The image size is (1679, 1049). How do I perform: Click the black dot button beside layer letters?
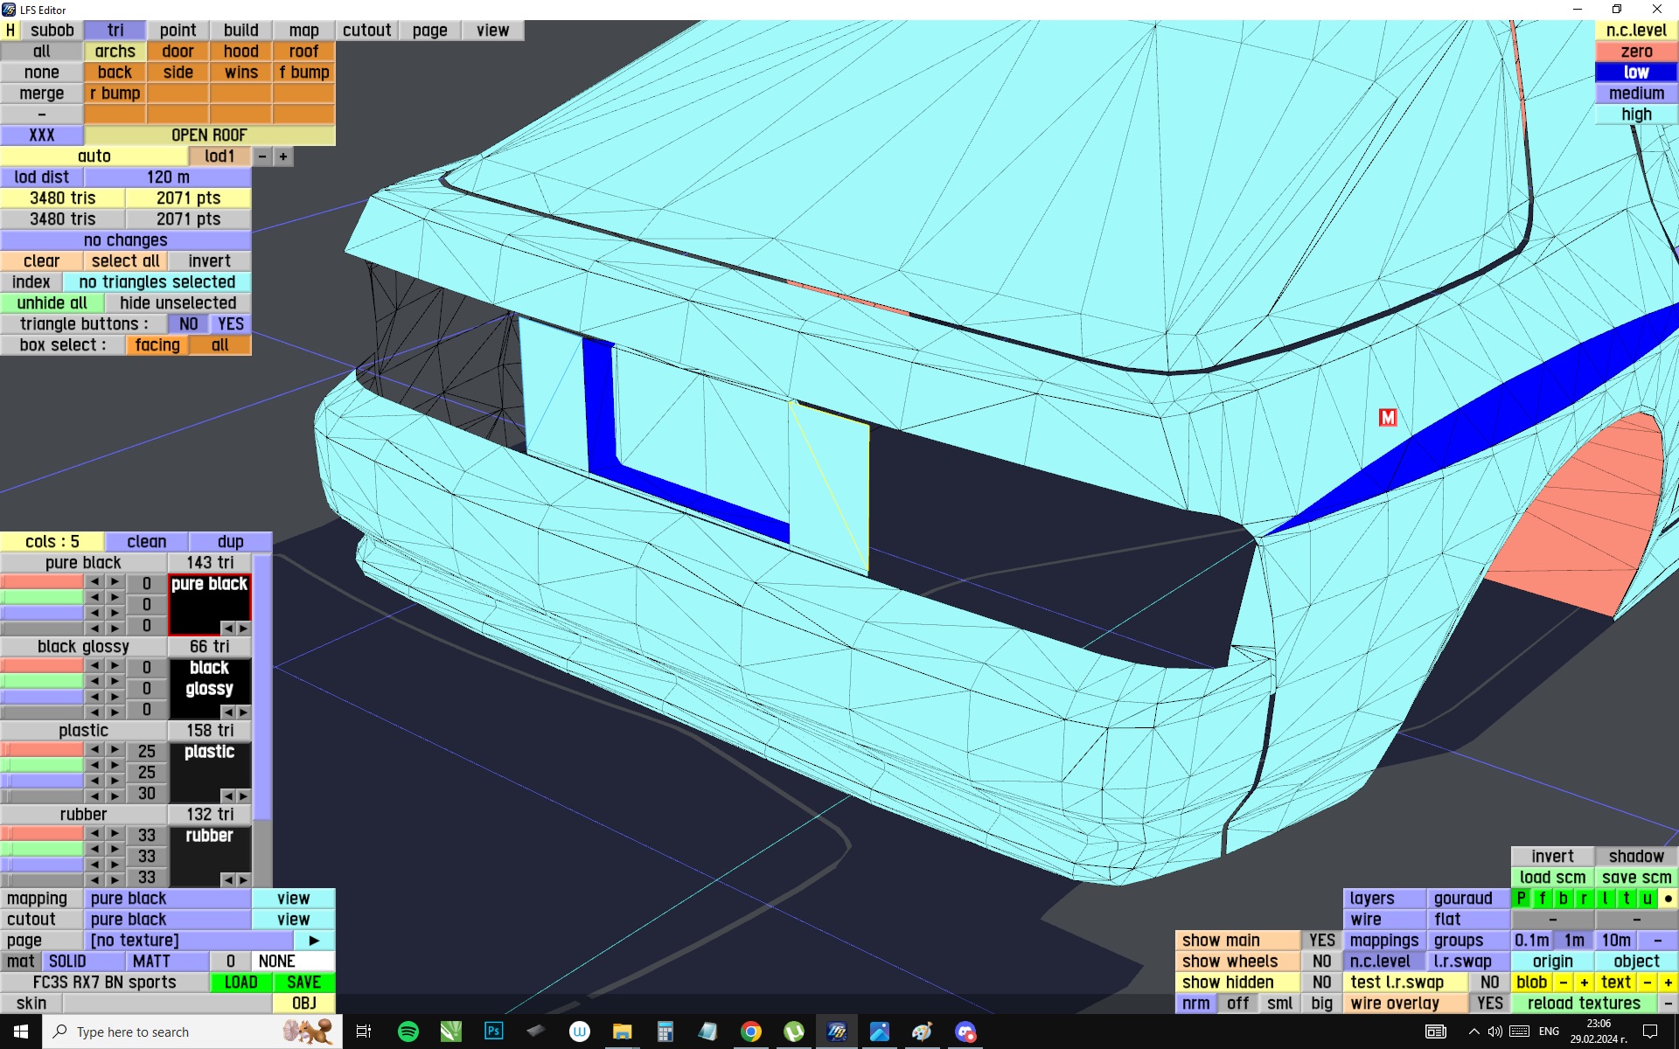1668,898
